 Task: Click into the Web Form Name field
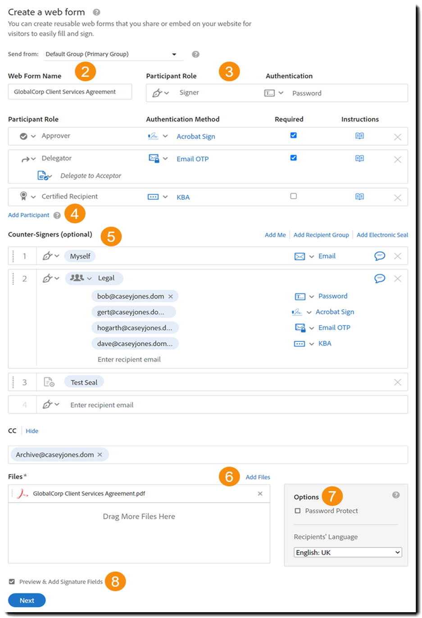click(70, 92)
